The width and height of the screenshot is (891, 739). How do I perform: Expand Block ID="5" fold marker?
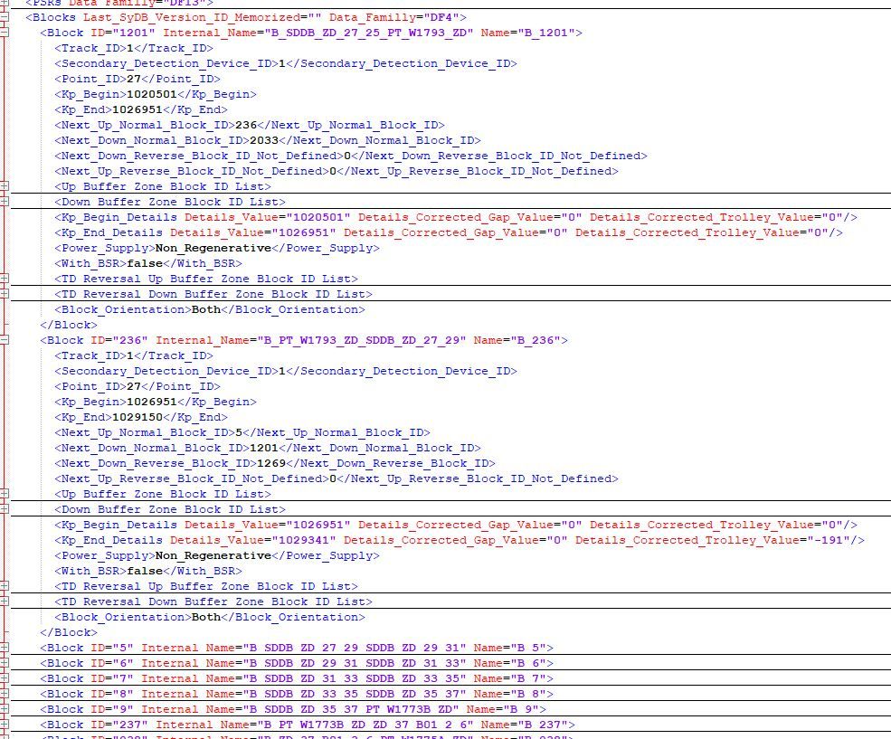point(5,648)
